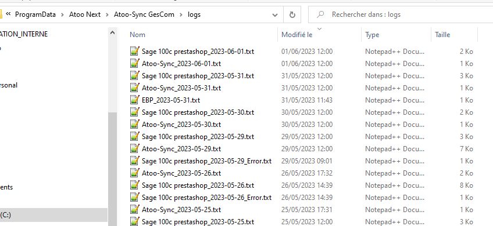Navigate to Atoo-Sync GesCom breadcrumb folder
Image resolution: width=493 pixels, height=226 pixels.
[x=144, y=14]
